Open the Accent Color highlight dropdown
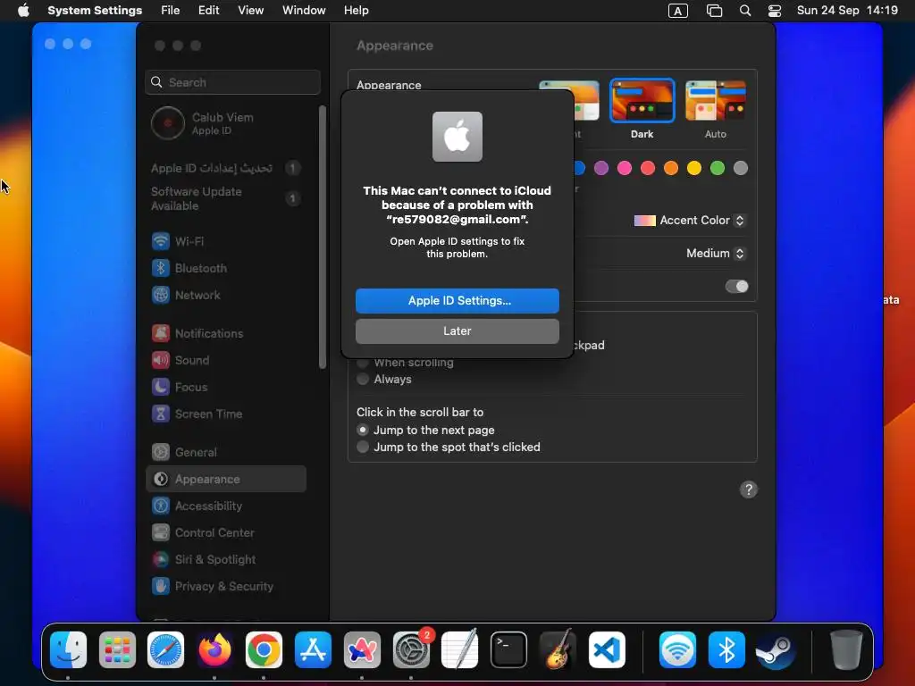The height and width of the screenshot is (686, 915). tap(689, 221)
